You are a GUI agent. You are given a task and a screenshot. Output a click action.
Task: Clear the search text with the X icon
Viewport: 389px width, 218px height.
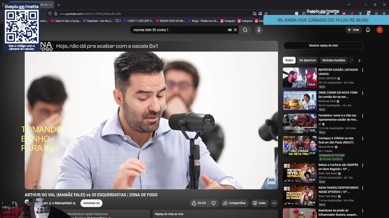click(235, 30)
